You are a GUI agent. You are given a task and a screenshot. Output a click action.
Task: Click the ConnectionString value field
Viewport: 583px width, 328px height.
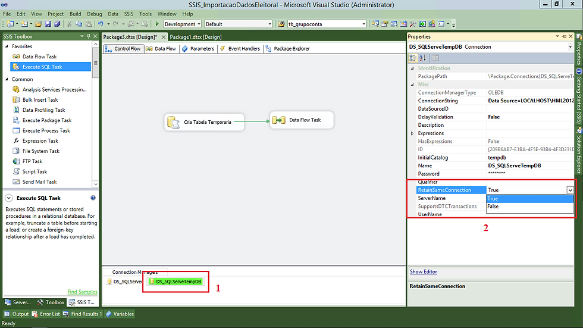[531, 101]
